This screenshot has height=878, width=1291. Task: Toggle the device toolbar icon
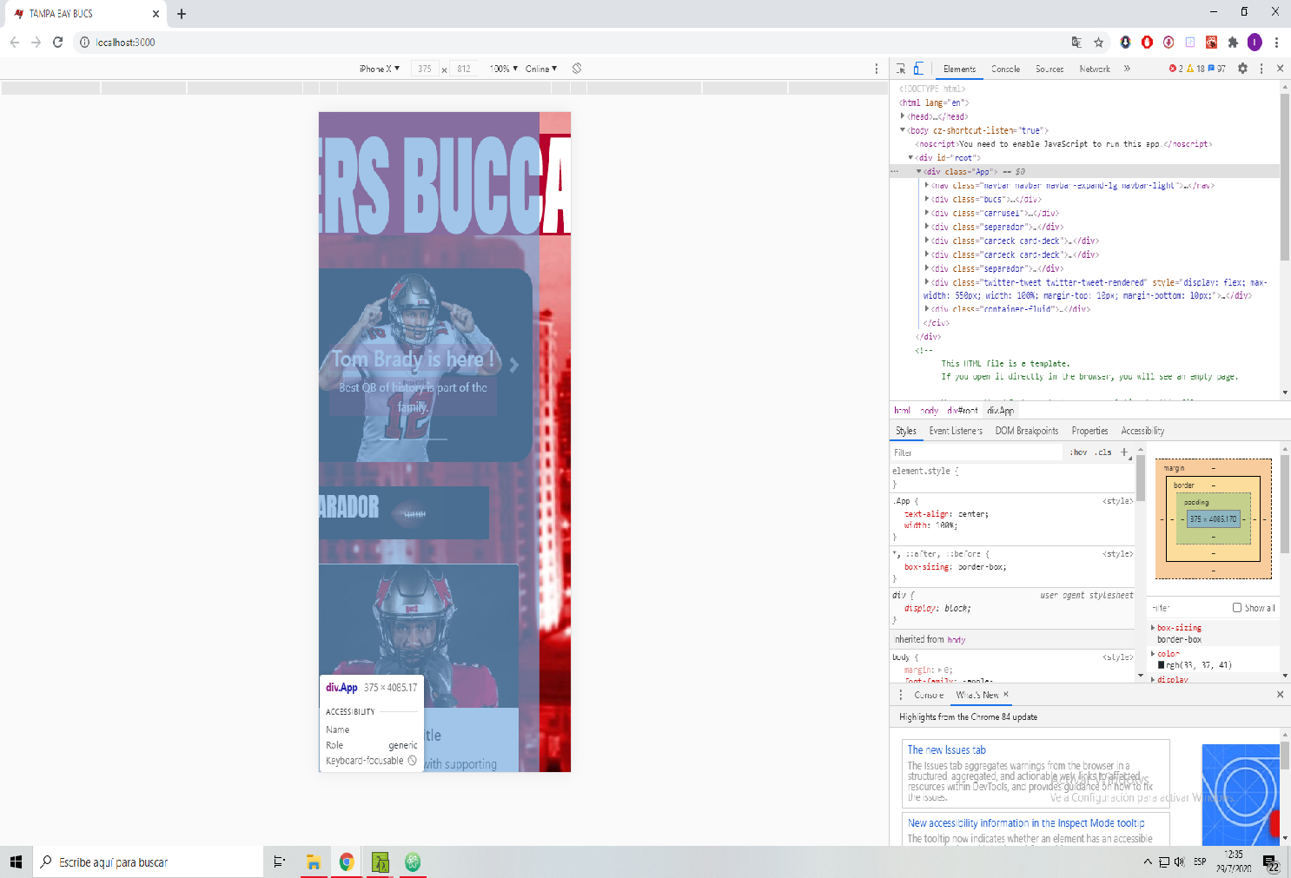click(918, 69)
